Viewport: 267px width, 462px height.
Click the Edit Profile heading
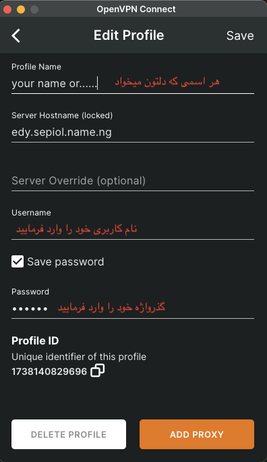pos(129,35)
